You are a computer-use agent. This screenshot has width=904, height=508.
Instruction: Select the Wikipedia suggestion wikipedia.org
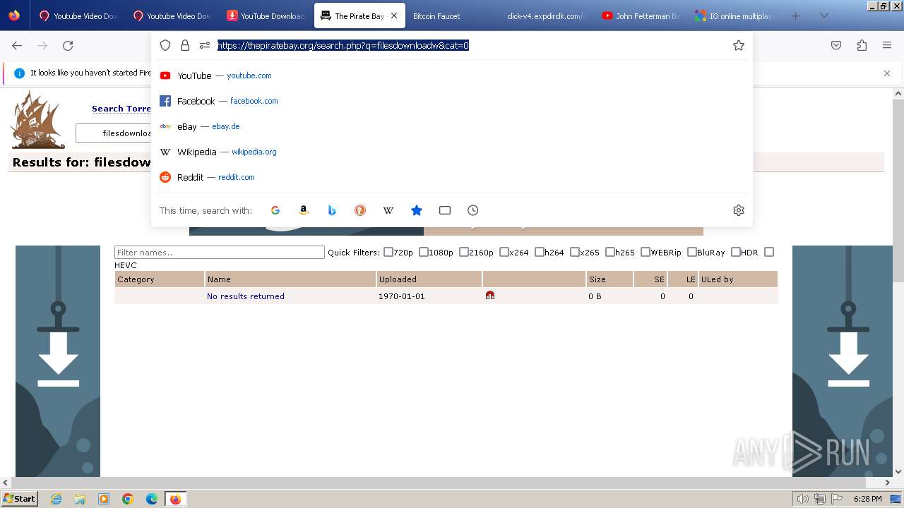pyautogui.click(x=452, y=152)
